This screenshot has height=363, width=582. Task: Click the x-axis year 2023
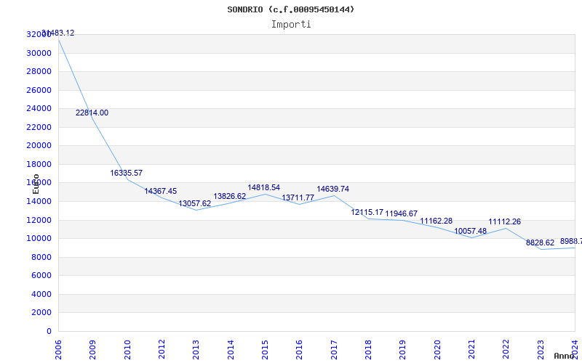pyautogui.click(x=541, y=350)
